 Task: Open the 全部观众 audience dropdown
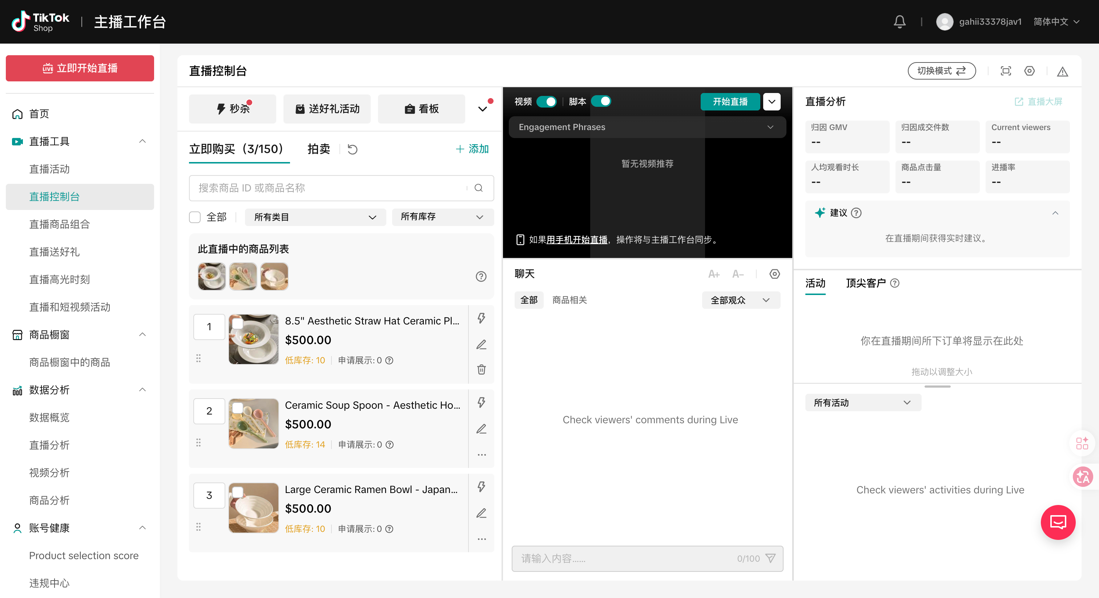741,300
